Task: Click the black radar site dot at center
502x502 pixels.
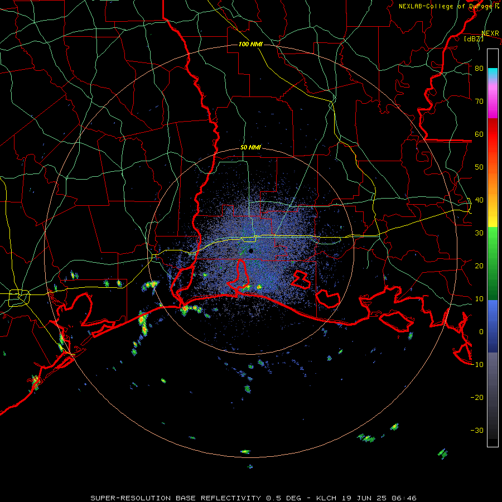Action: (251, 251)
